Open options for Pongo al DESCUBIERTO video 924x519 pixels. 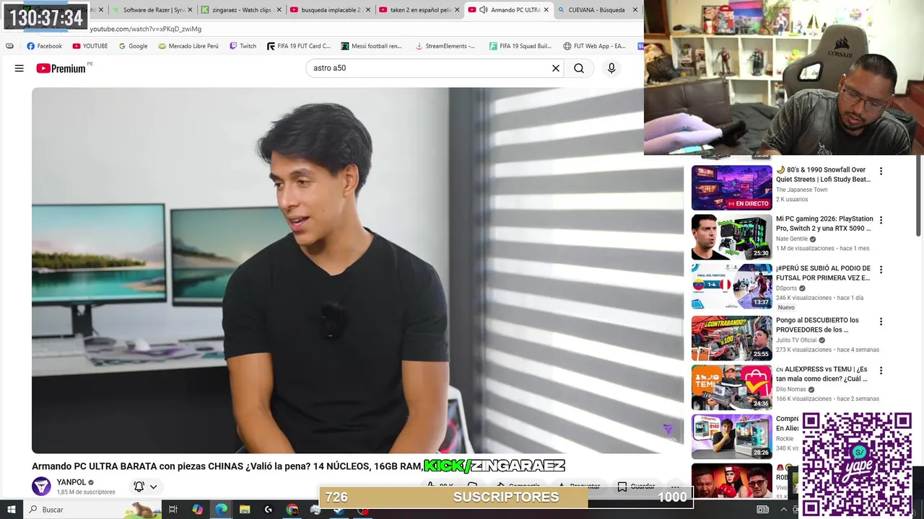(881, 321)
